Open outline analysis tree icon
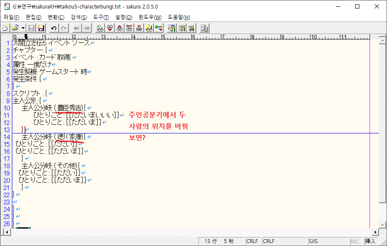This screenshot has height=246, width=387. click(x=159, y=28)
